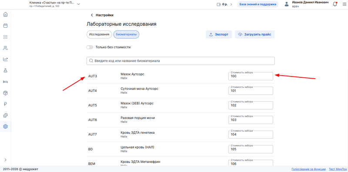The width and height of the screenshot is (348, 172).
Task: Open the home dashboard icon in sidebar
Action: point(6,15)
